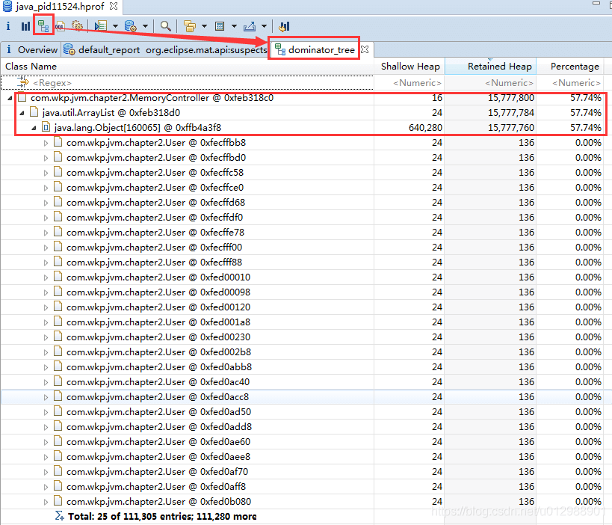Select the User @ 0xfecffce0 row
The height and width of the screenshot is (525, 612).
click(303, 188)
